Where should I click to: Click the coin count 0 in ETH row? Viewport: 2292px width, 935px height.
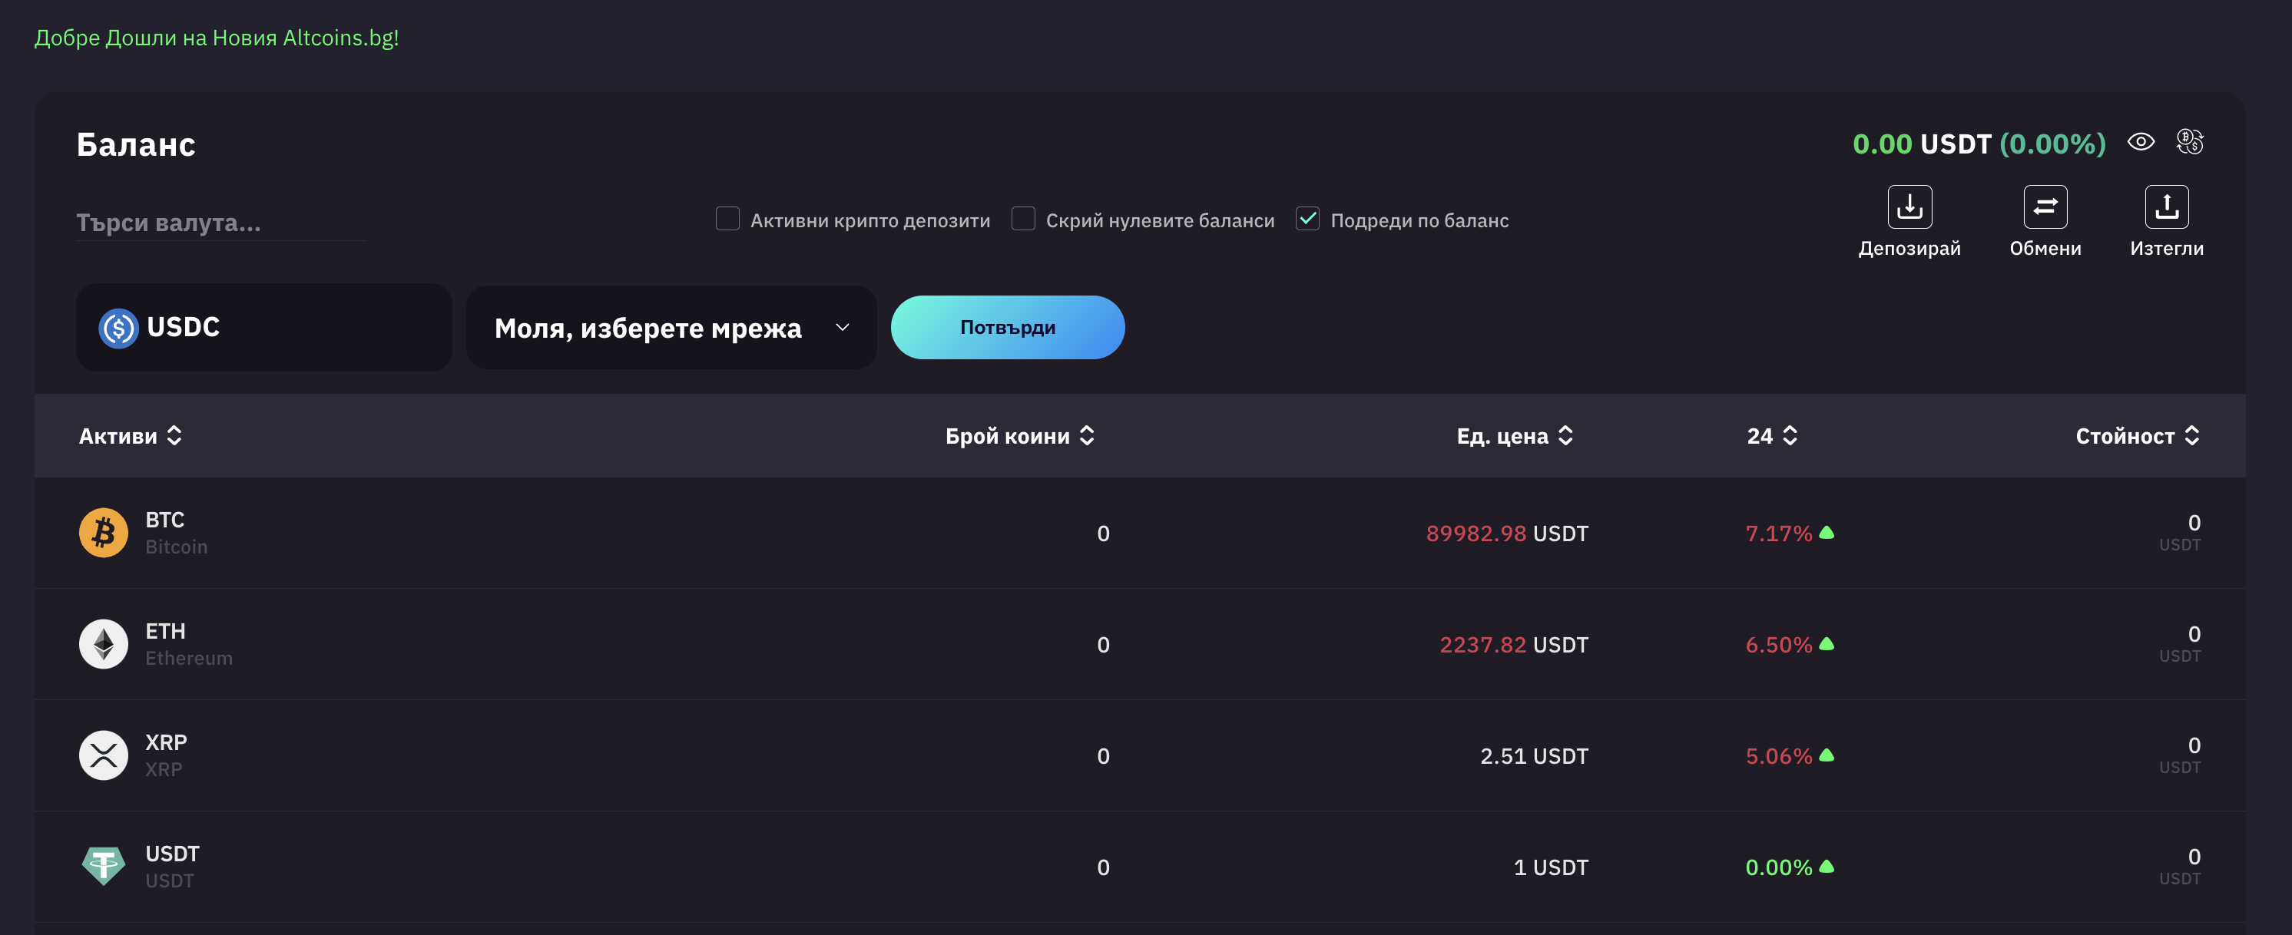tap(1103, 644)
